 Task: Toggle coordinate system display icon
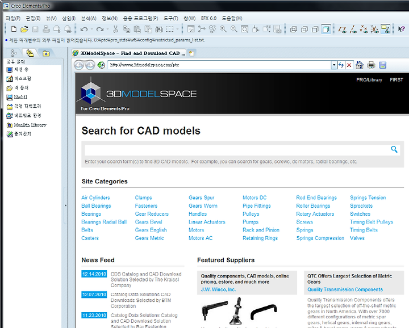click(374, 29)
